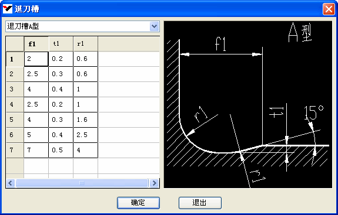Screen dimensions: 338x215
Task: Select the t1 column header
Action: [x=61, y=44]
